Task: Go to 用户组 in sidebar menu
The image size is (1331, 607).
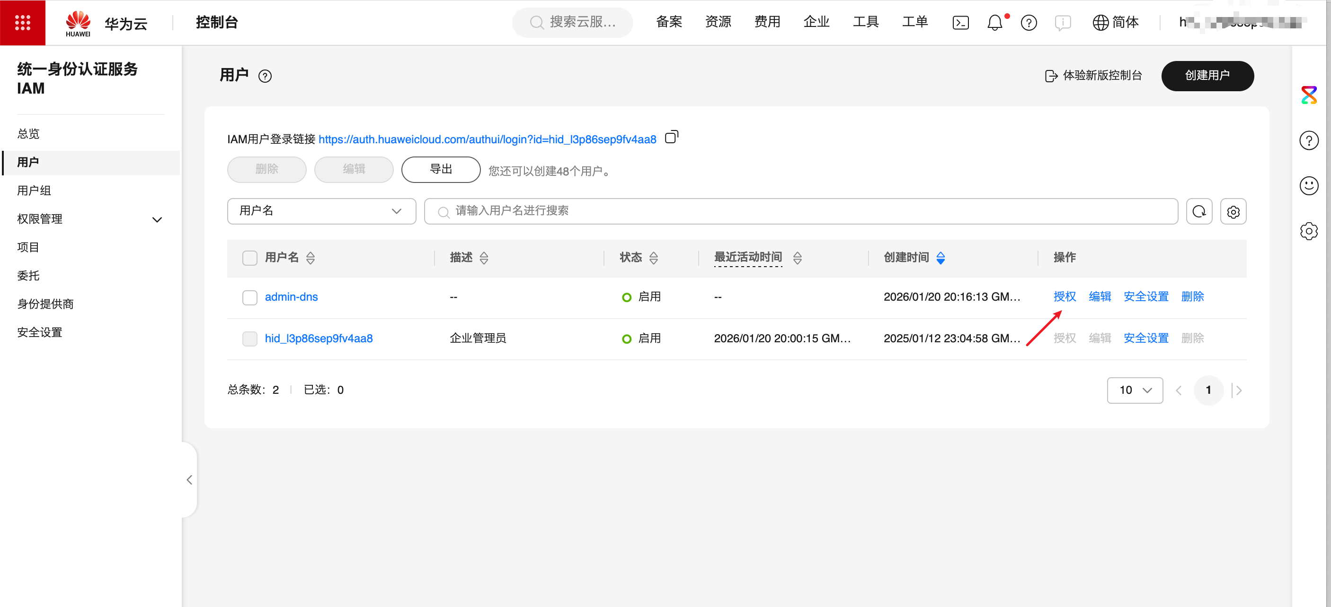Action: click(x=34, y=191)
